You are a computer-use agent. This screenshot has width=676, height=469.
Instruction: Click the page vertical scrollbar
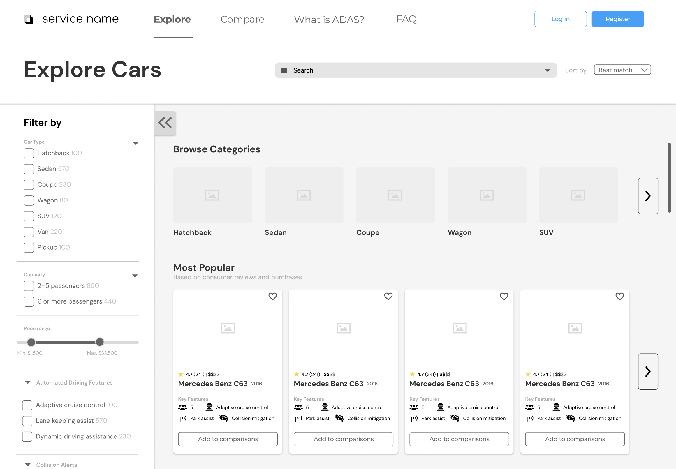pyautogui.click(x=669, y=178)
